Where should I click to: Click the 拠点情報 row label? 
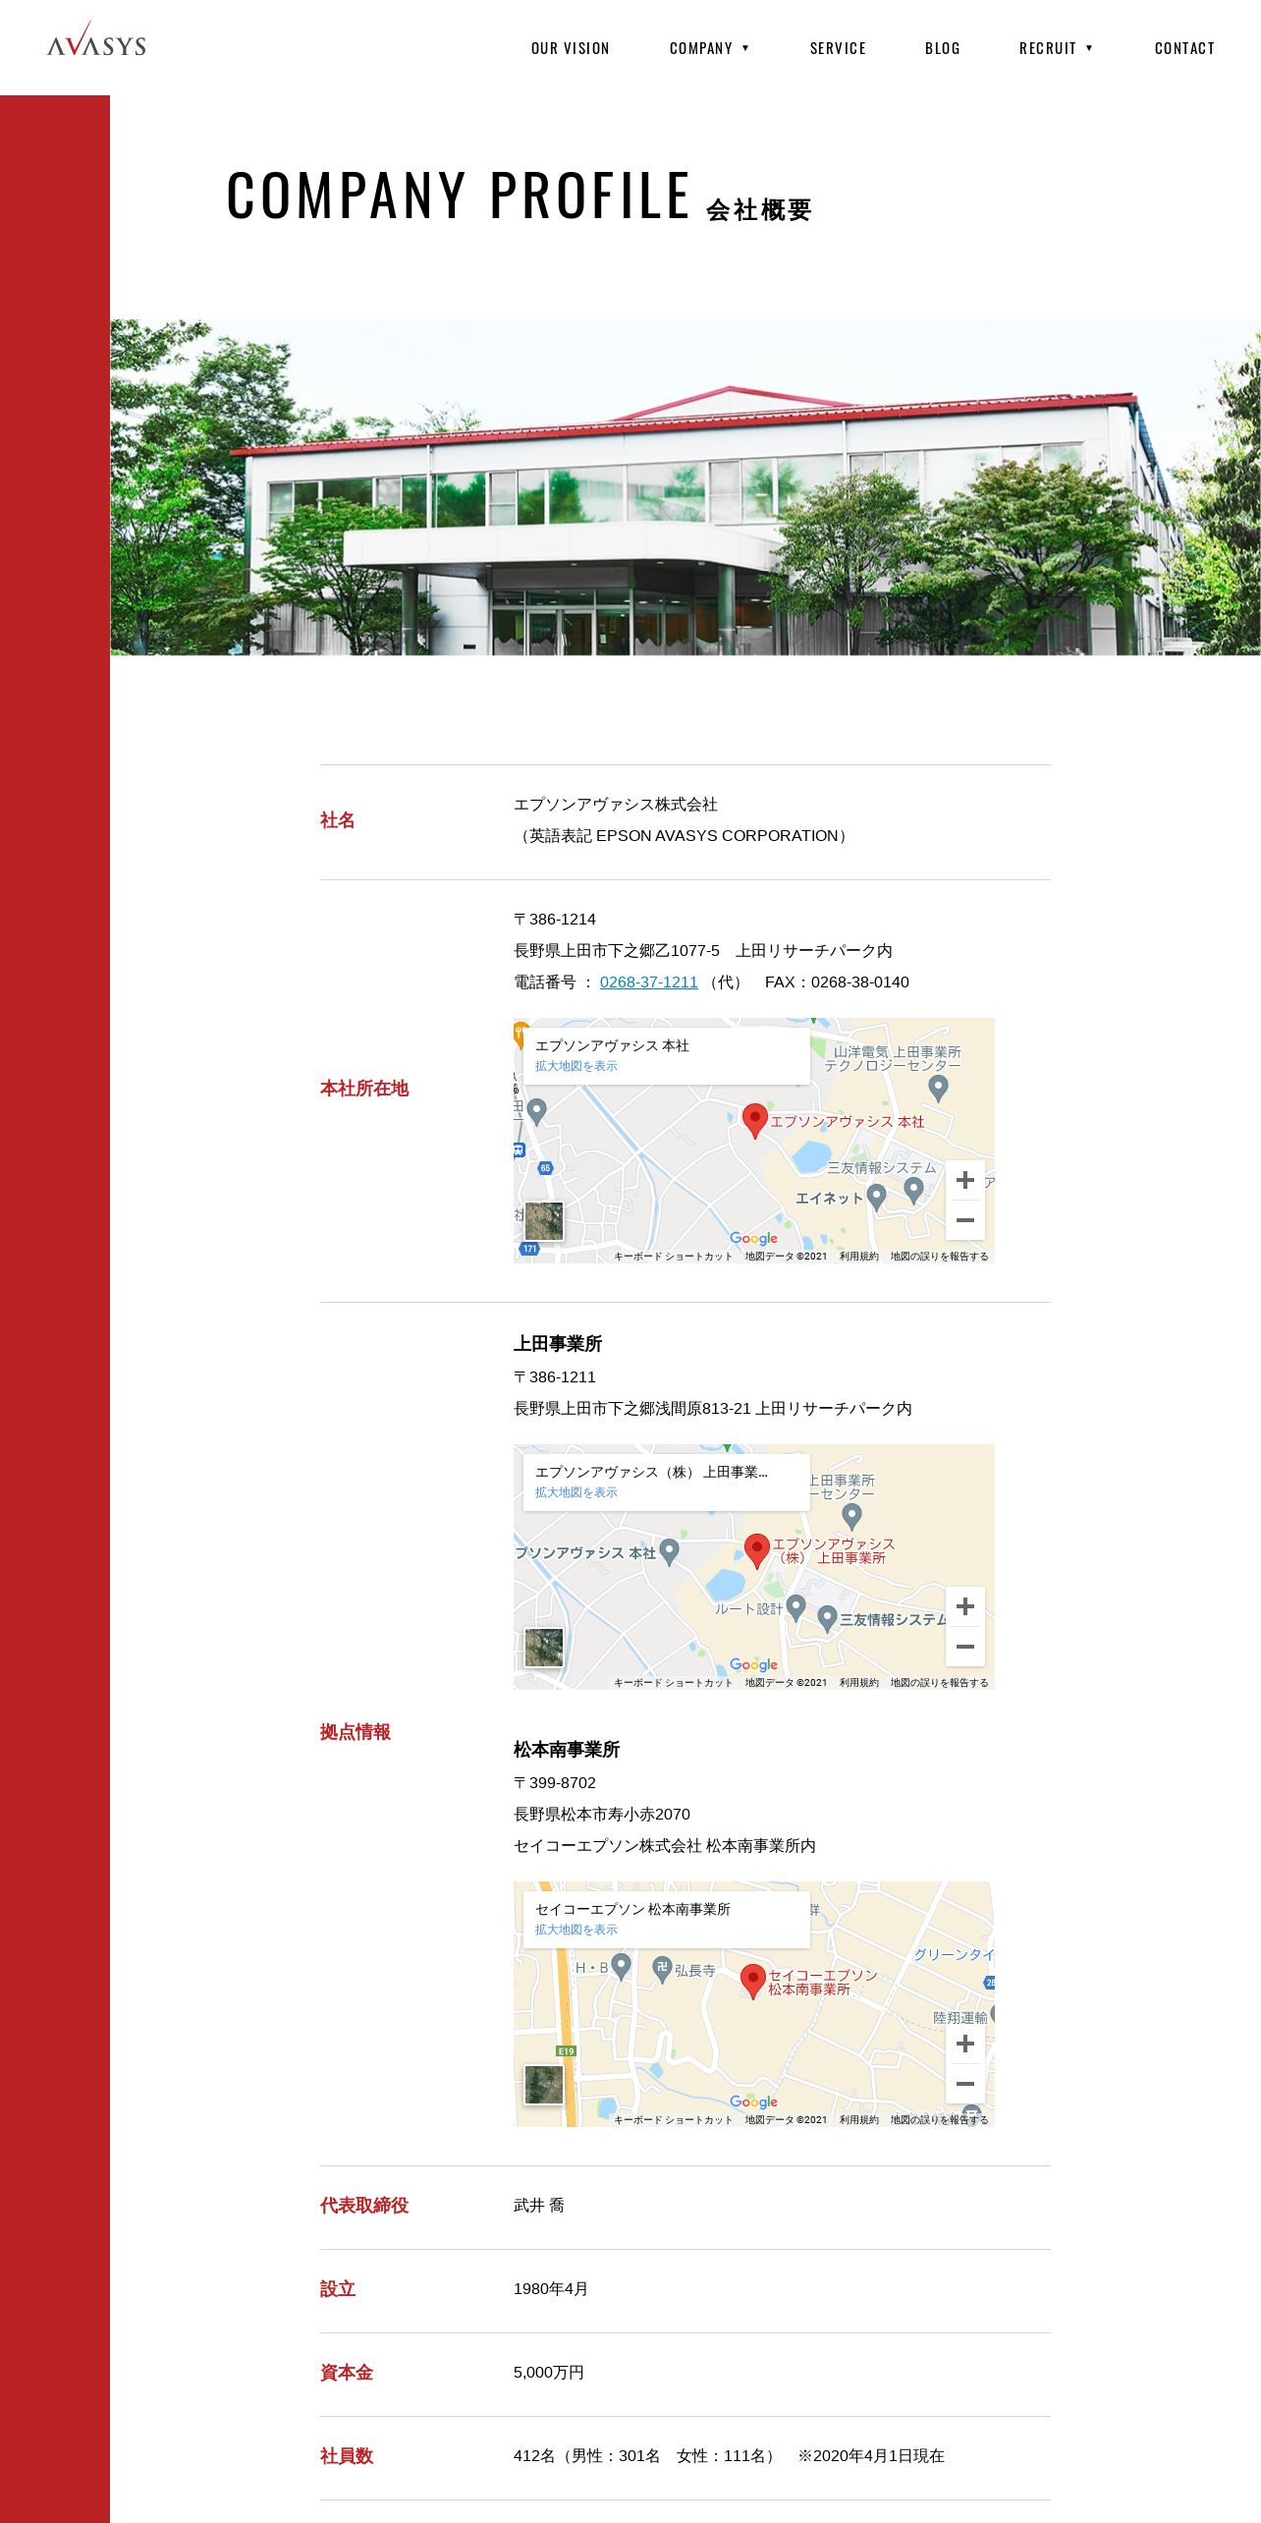pos(355,1732)
